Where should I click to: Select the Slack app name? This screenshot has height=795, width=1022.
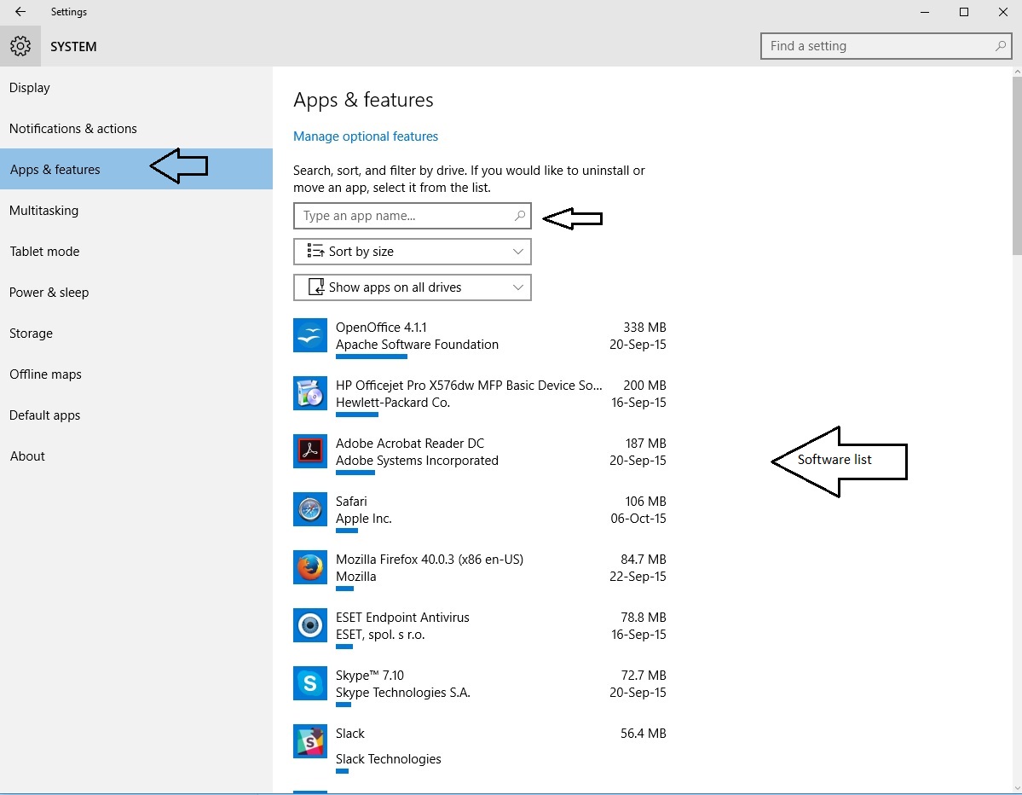coord(350,734)
